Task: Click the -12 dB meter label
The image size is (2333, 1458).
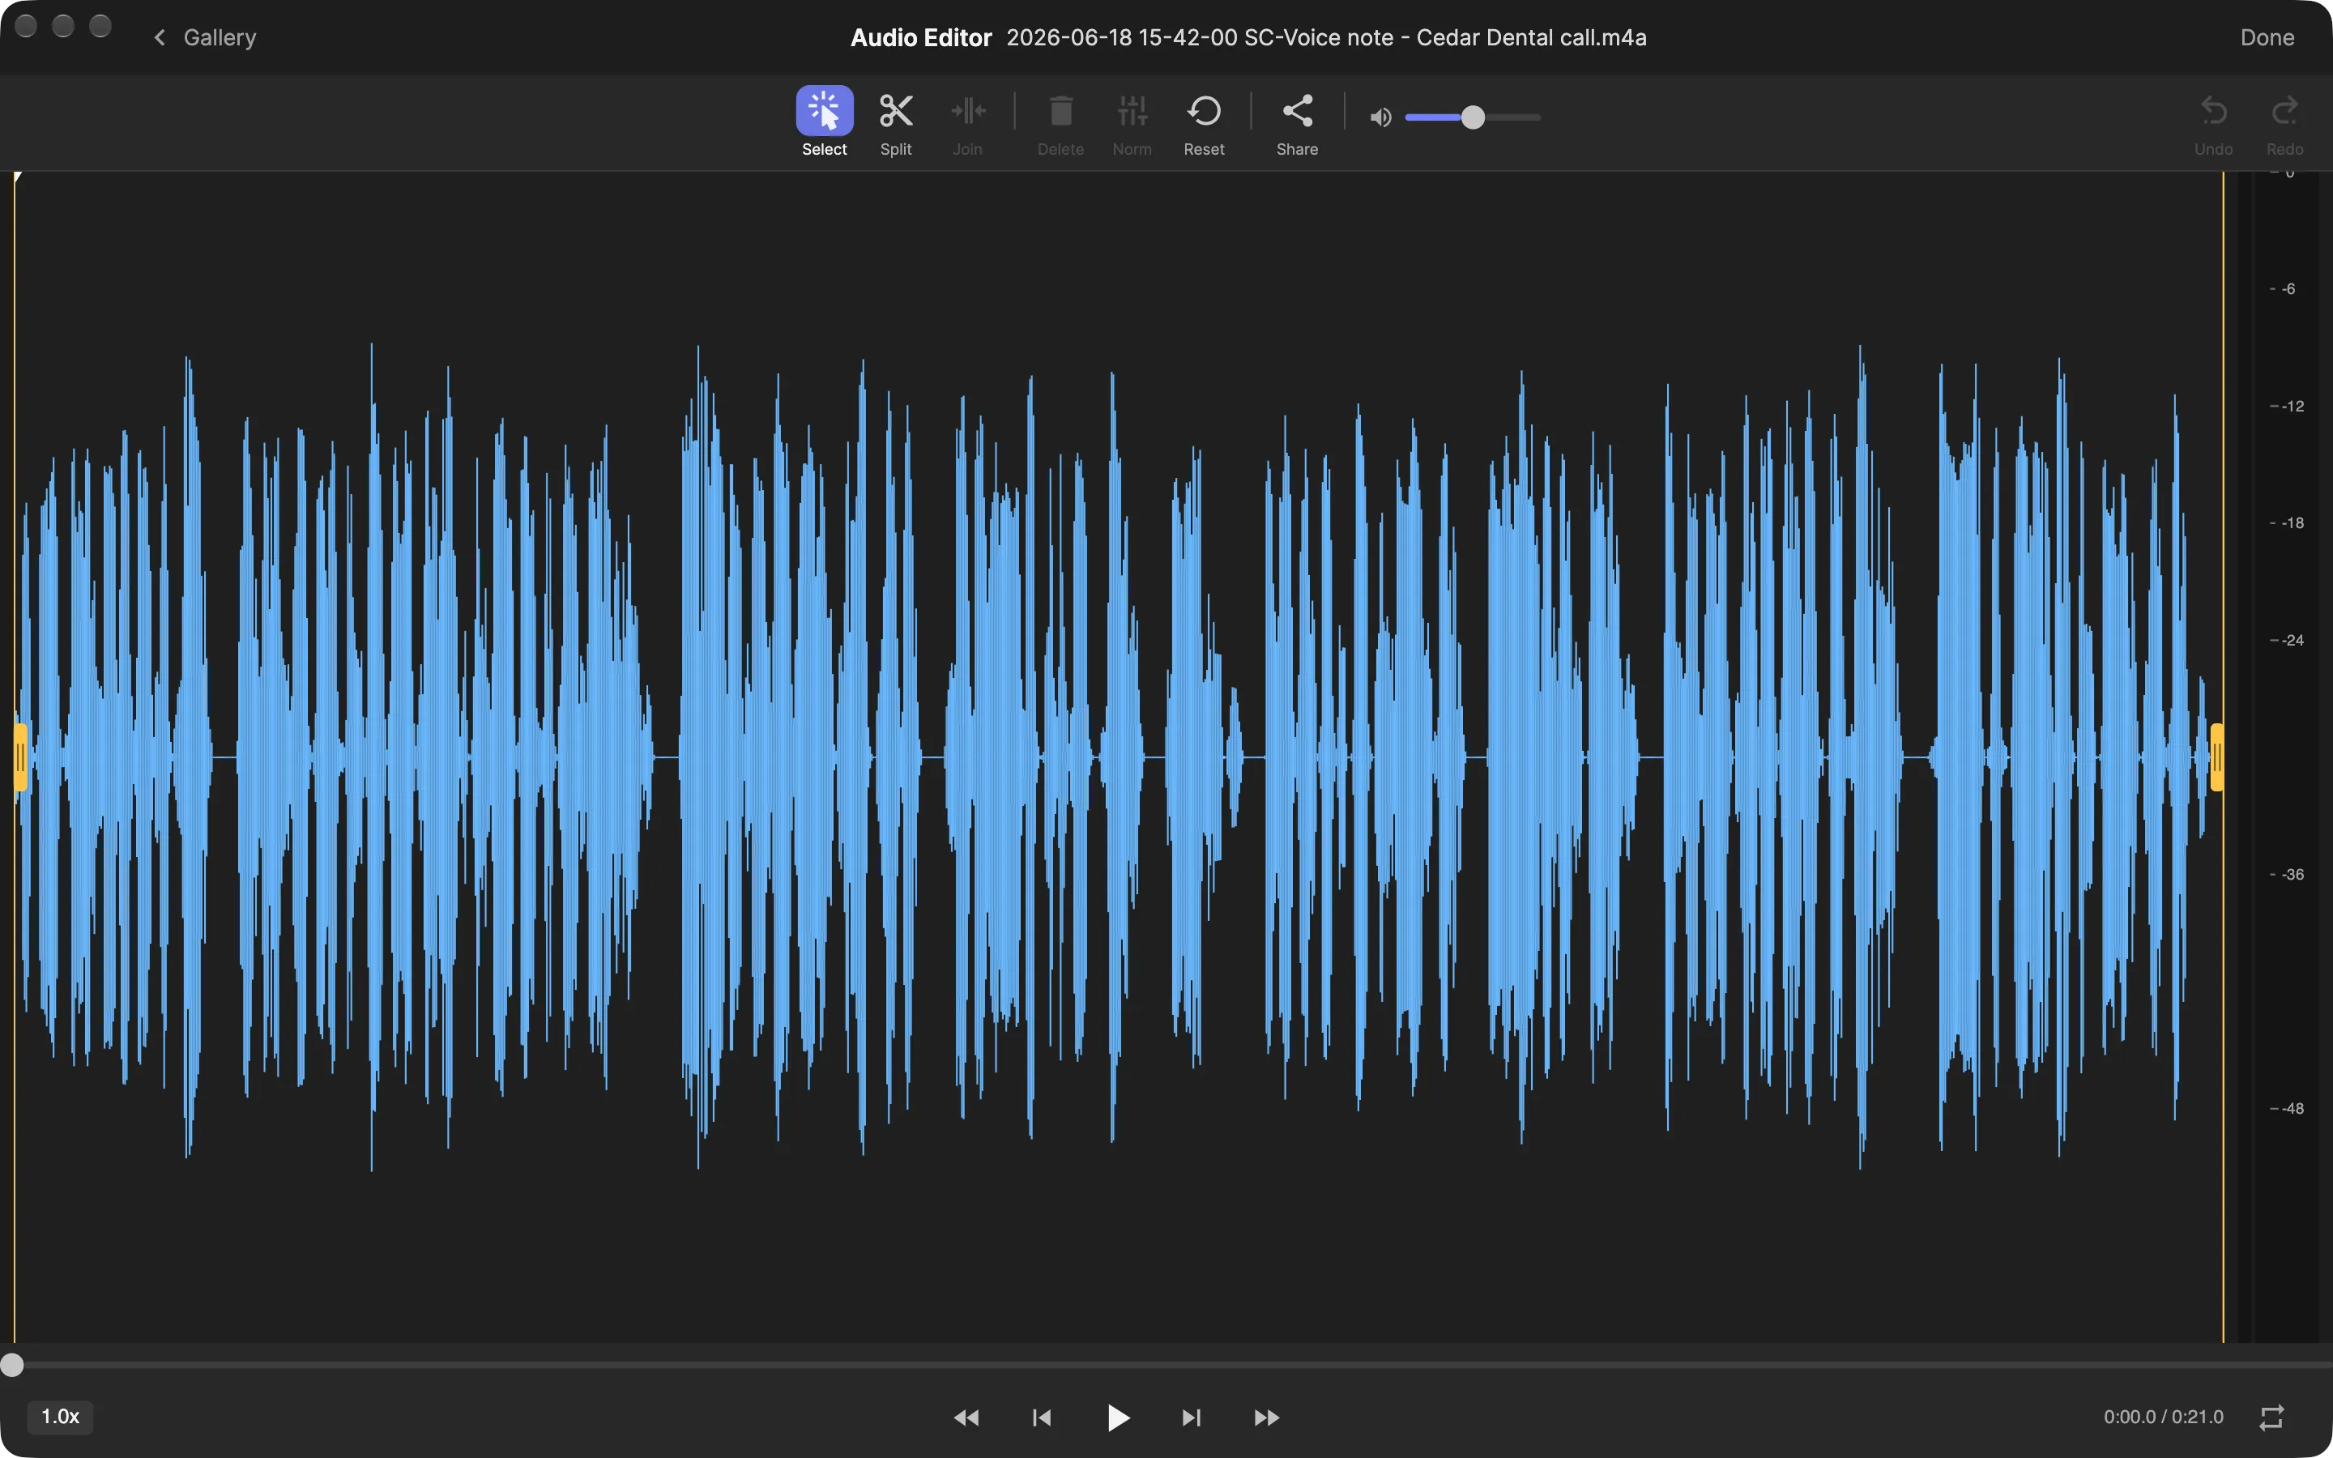Action: pos(2292,406)
